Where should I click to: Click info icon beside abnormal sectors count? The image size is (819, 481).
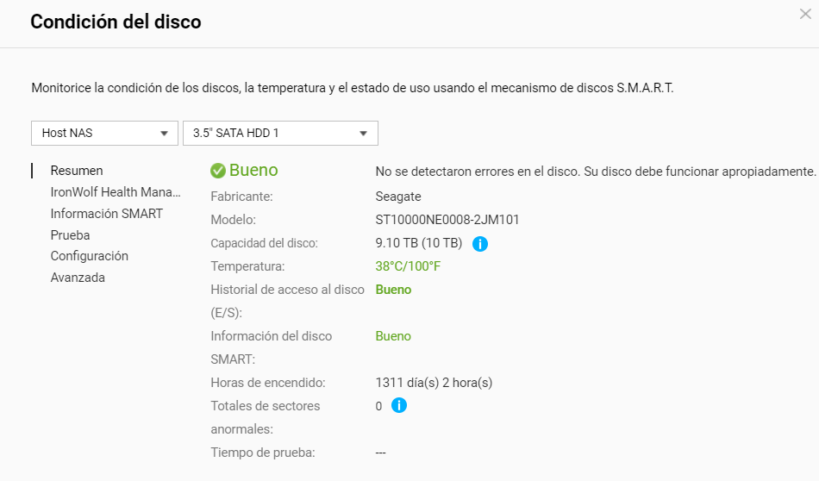click(x=399, y=405)
